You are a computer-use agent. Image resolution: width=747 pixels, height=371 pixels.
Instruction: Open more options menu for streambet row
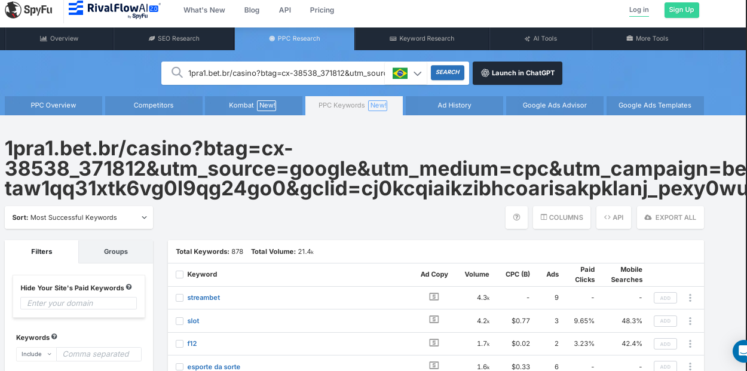coord(690,298)
